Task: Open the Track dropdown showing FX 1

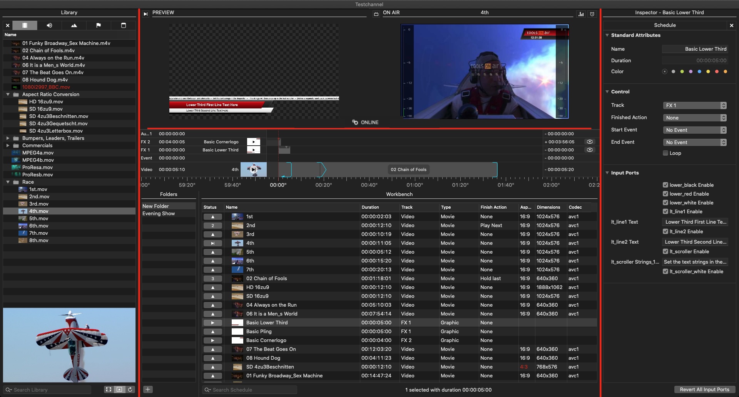Action: pyautogui.click(x=695, y=105)
